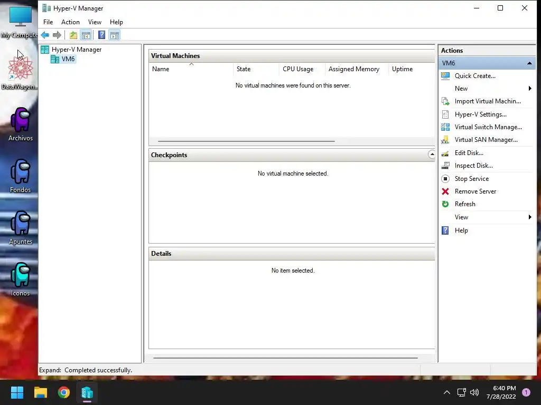Click the volume tray icon

coord(474,392)
